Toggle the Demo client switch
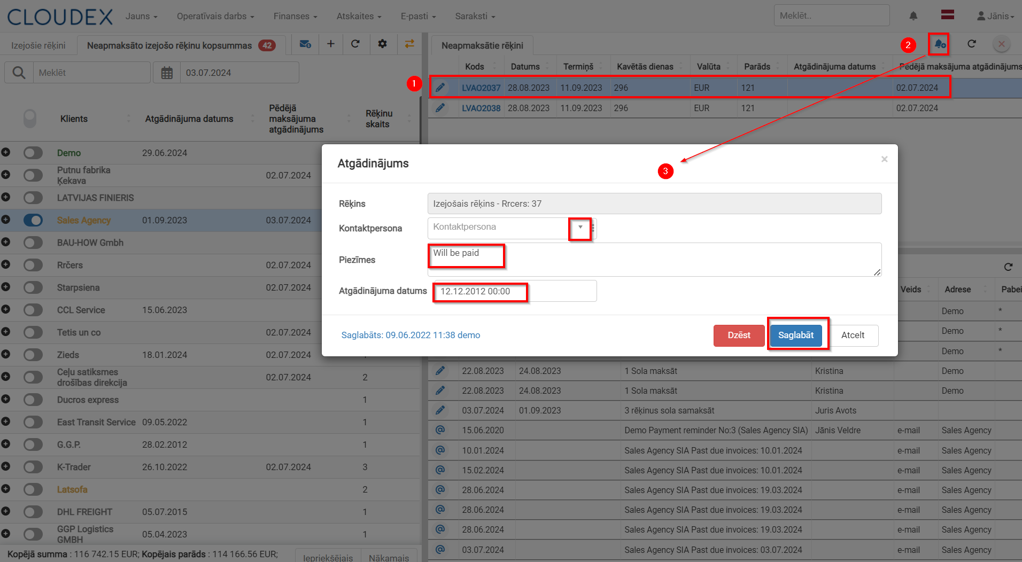This screenshot has width=1022, height=562. click(33, 153)
